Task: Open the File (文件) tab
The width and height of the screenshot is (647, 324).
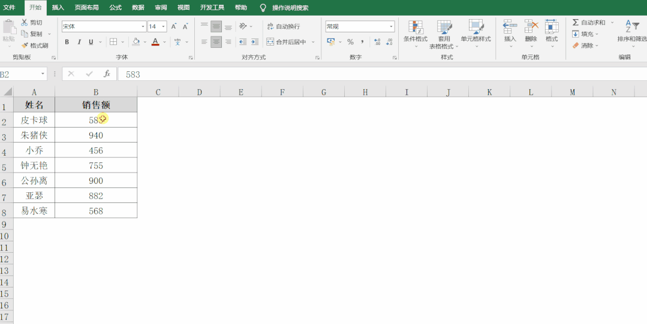Action: (9, 7)
